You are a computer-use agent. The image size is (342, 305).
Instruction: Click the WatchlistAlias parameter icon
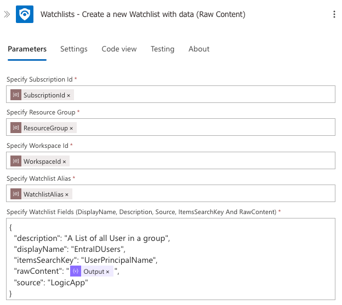point(16,194)
